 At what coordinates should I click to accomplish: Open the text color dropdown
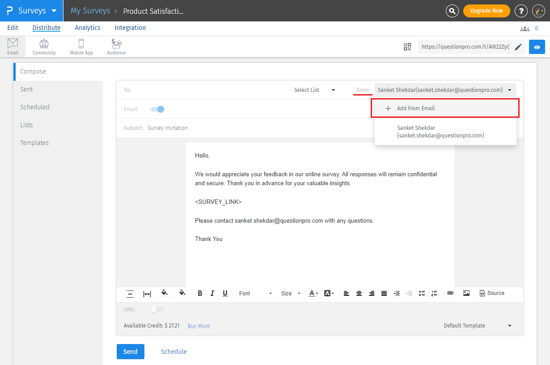click(x=313, y=293)
